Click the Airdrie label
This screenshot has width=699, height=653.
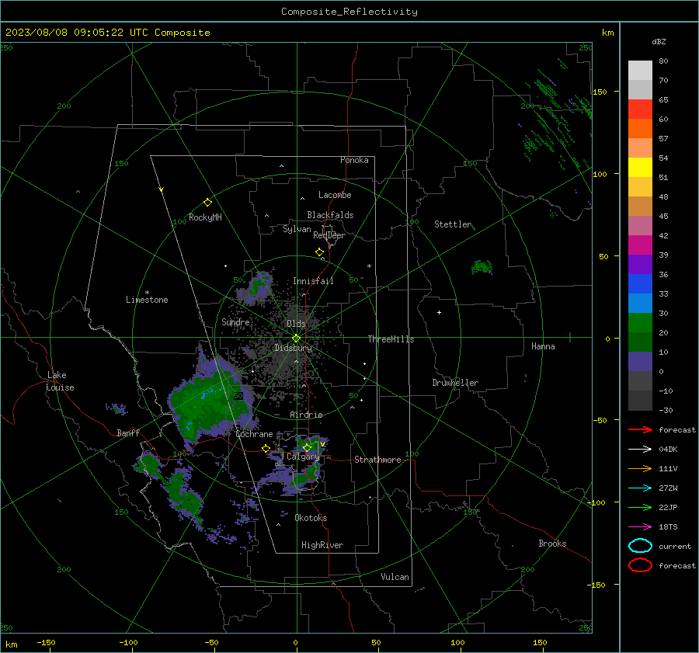tap(306, 415)
